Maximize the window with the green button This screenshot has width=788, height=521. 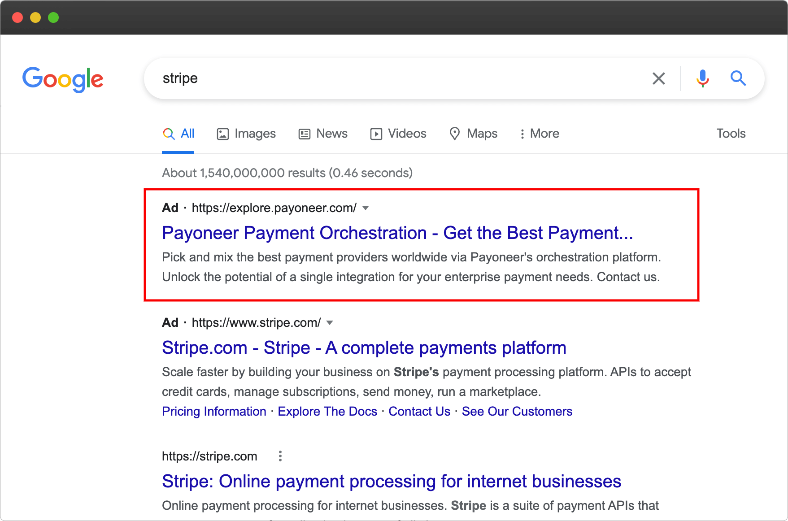click(53, 17)
